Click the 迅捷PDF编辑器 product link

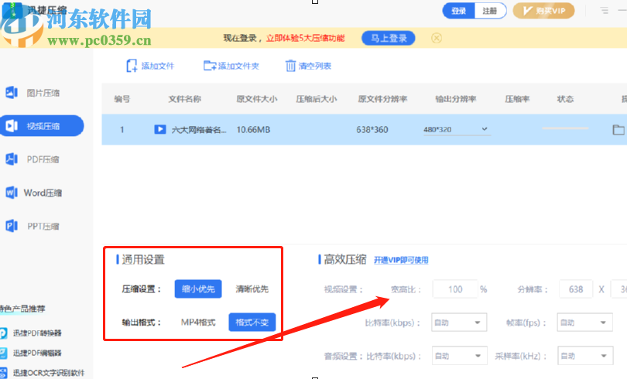click(x=37, y=353)
